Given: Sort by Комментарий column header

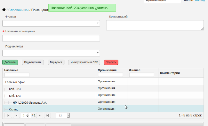Looking at the screenshot, I should (170, 73).
